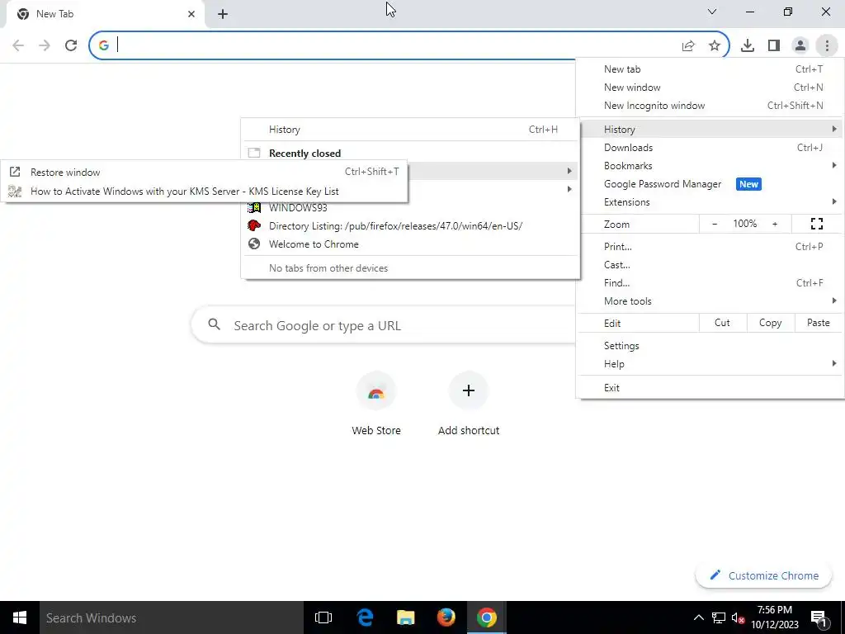
Task: Increase zoom with the plus button
Action: 775,224
